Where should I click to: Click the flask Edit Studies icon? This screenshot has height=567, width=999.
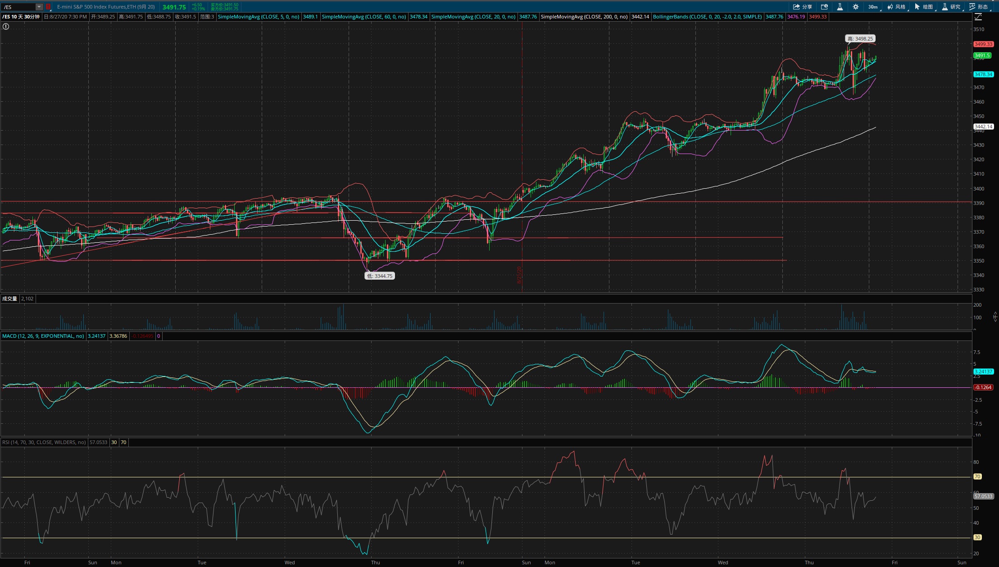tap(840, 7)
